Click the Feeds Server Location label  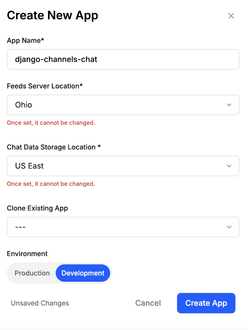(x=45, y=86)
